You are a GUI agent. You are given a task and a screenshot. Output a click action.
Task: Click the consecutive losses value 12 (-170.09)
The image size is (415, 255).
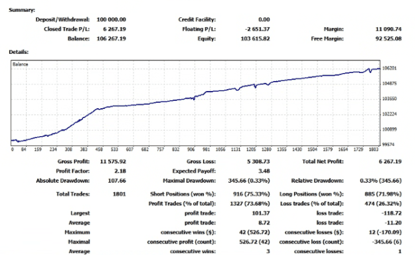point(385,232)
